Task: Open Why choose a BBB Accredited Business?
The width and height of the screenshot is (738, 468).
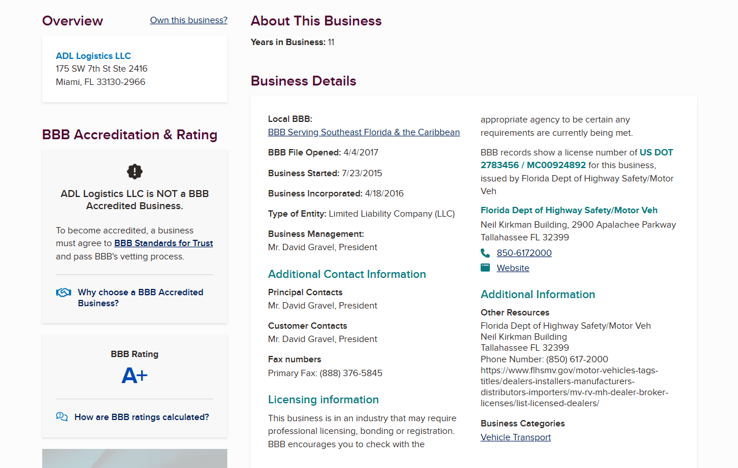Action: click(141, 298)
